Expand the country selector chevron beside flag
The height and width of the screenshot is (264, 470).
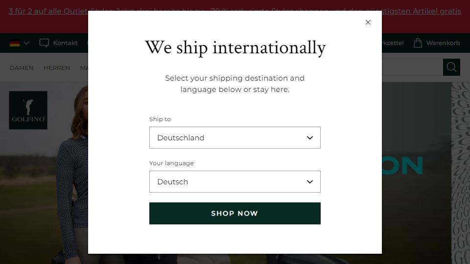click(26, 43)
